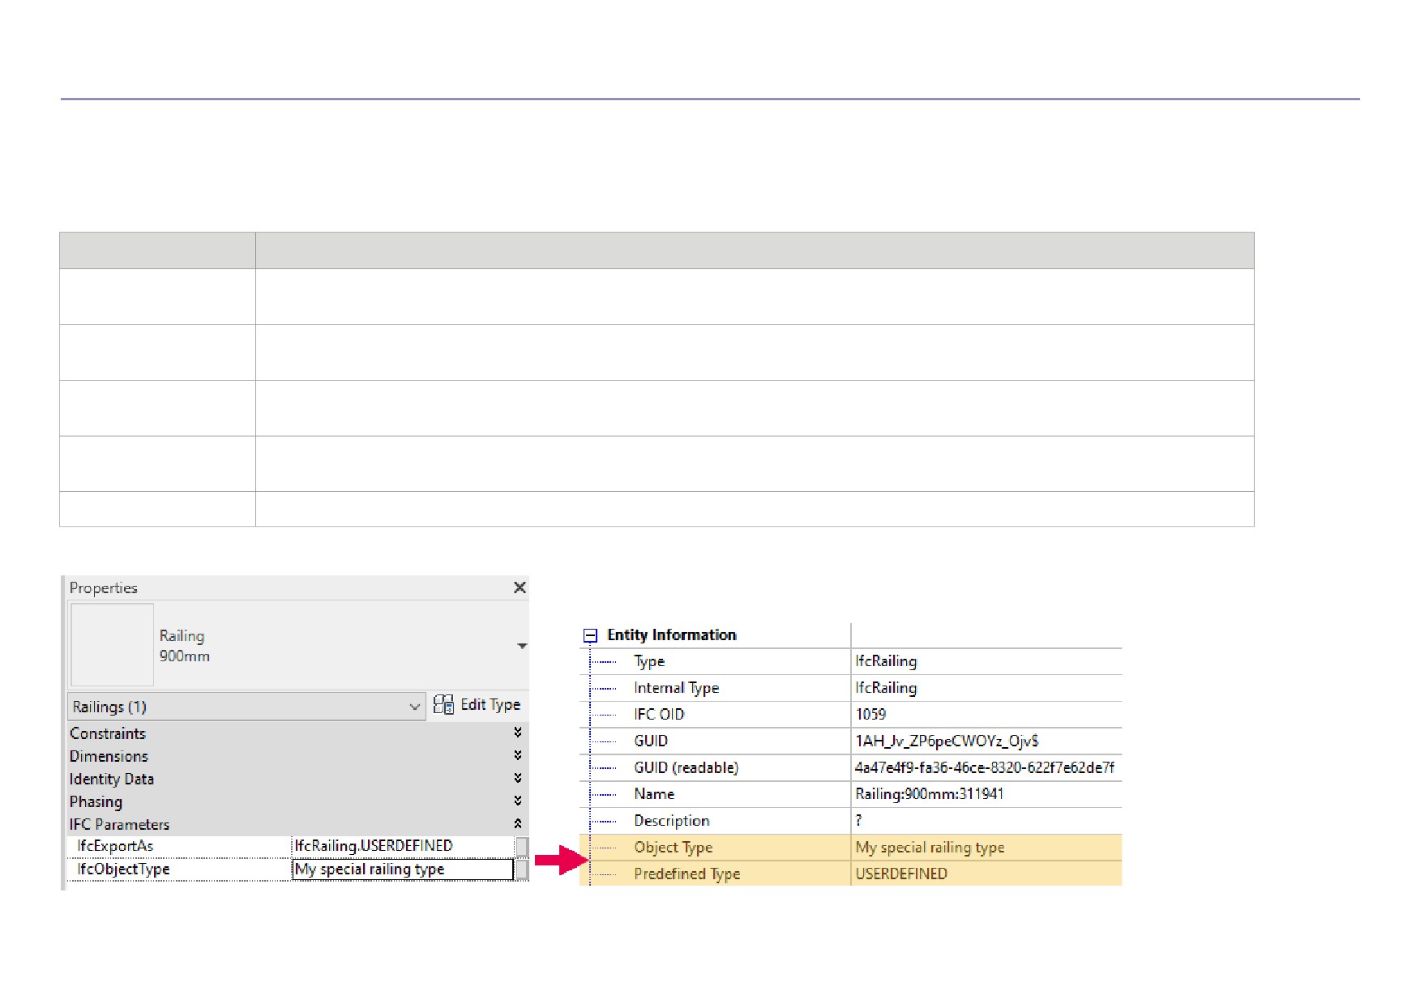Select the Name row in Entity Information
Viewport: 1420px width, 1004px height.
click(x=851, y=794)
